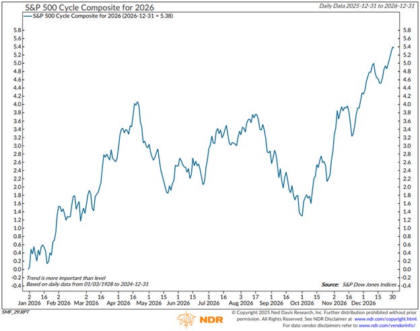Viewport: 420px width, 331px height.
Task: Click the 4.0 value on the left axis
Action: (x=17, y=104)
